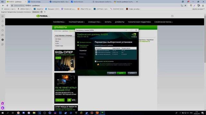Click the user account icon on NVIDIA page

coord(172,16)
